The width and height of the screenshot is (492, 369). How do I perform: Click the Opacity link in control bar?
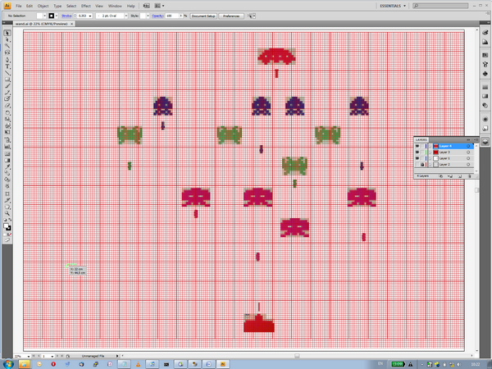[157, 16]
